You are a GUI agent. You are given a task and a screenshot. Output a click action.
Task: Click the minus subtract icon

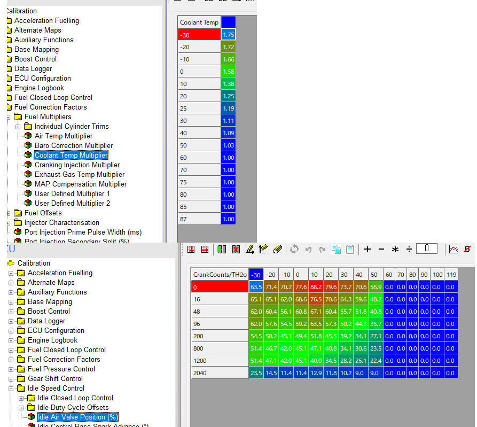coord(381,250)
